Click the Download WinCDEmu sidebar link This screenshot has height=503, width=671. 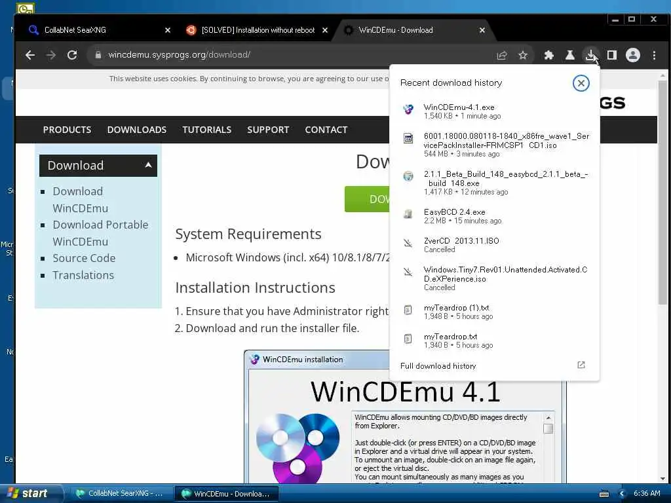[x=80, y=200]
